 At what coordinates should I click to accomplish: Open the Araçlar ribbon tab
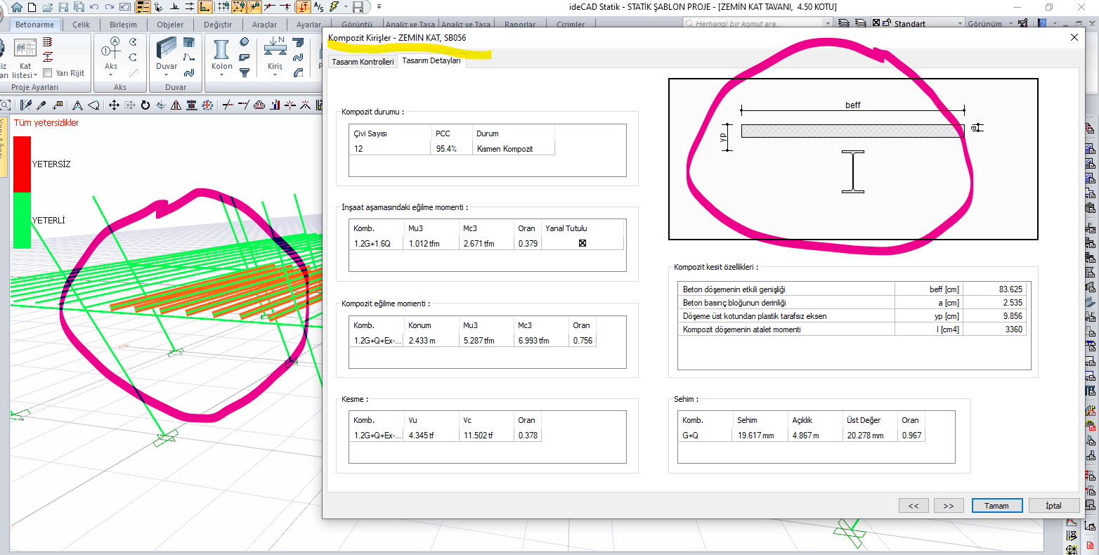[265, 25]
